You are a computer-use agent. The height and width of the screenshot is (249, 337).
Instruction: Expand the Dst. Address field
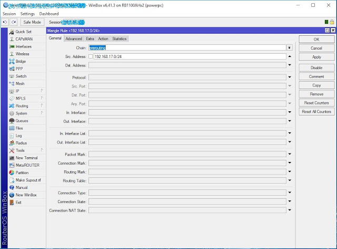tap(290, 65)
